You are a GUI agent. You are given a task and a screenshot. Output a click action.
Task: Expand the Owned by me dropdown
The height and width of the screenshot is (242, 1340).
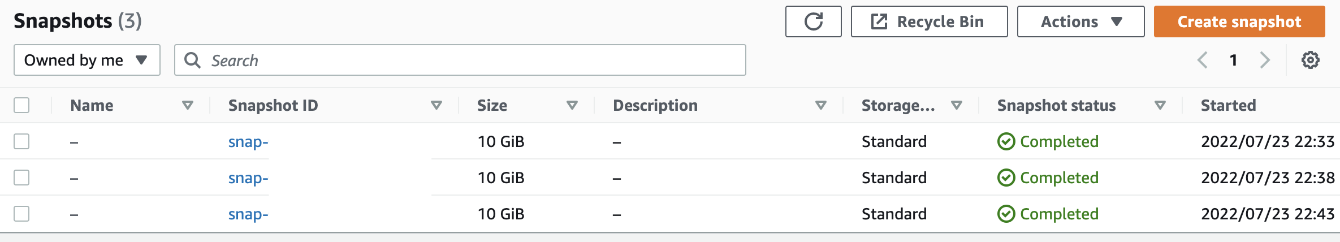pyautogui.click(x=87, y=60)
